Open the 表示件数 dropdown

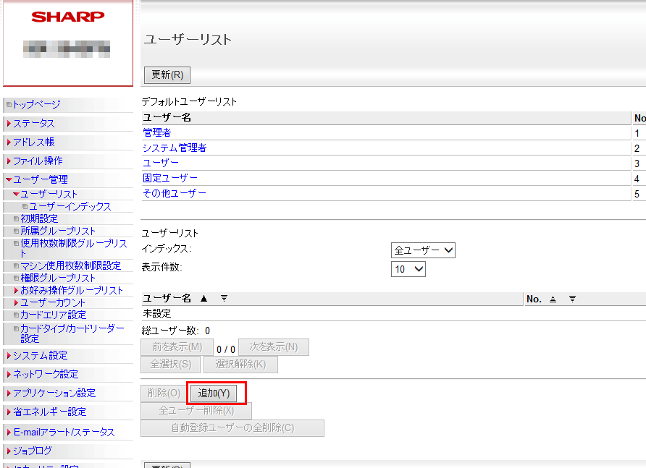(408, 269)
